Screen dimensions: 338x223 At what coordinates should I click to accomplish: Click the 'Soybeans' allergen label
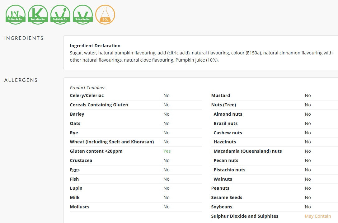point(222,207)
